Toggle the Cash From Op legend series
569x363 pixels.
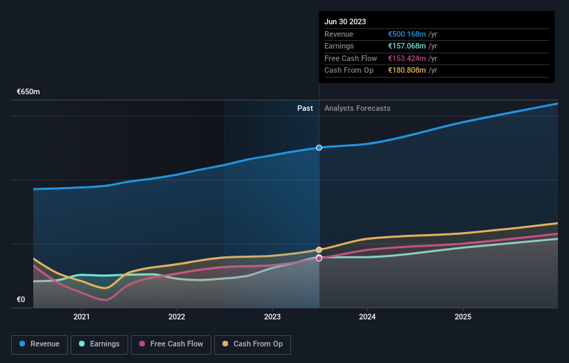pos(252,344)
